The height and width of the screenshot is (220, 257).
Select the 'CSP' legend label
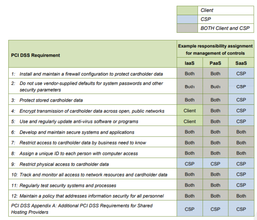[206, 19]
